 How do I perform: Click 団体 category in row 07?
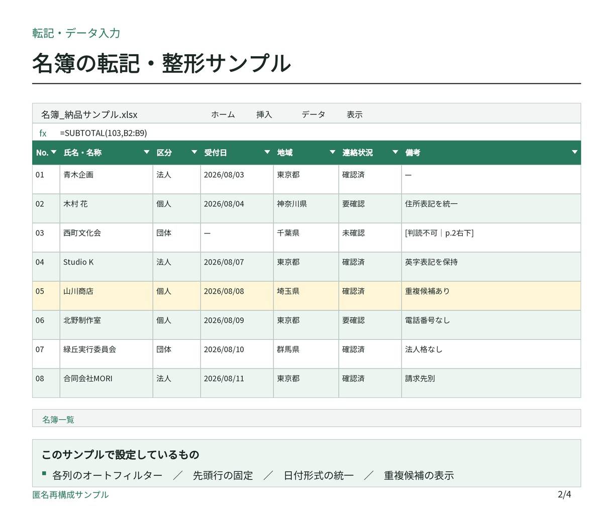(x=177, y=354)
